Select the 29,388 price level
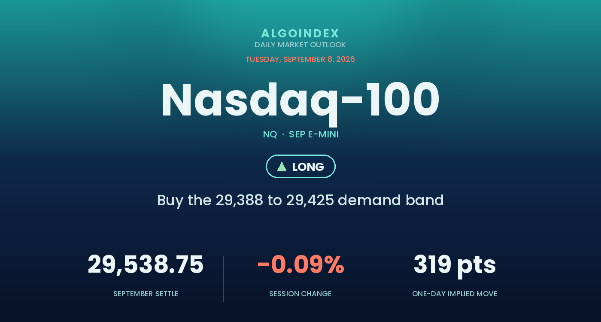Image resolution: width=601 pixels, height=322 pixels. point(240,200)
